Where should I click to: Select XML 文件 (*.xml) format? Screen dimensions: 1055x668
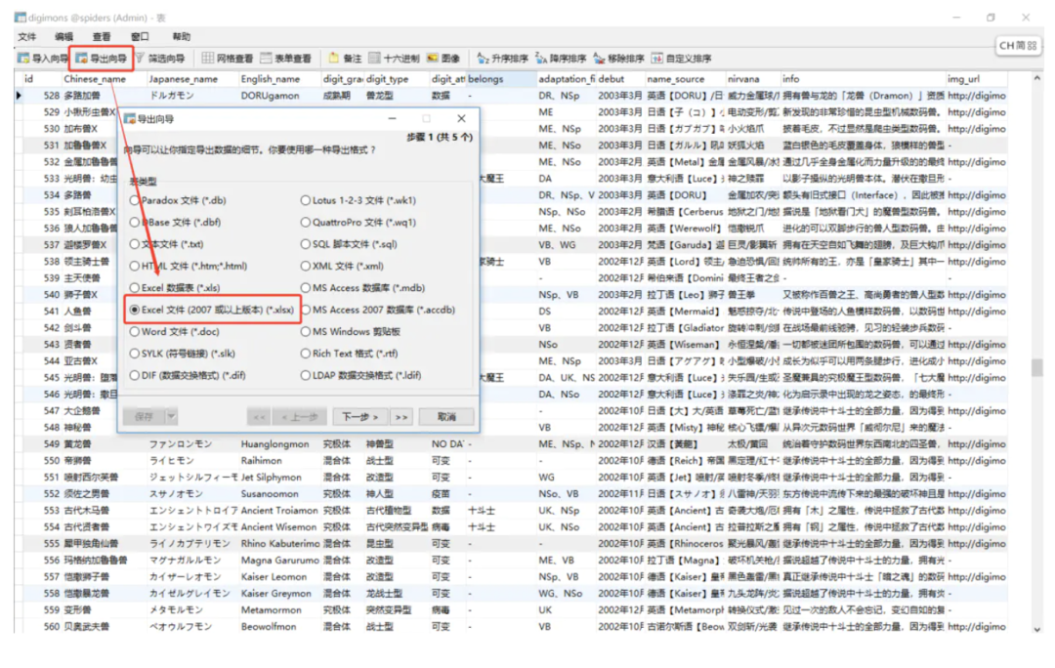click(343, 266)
